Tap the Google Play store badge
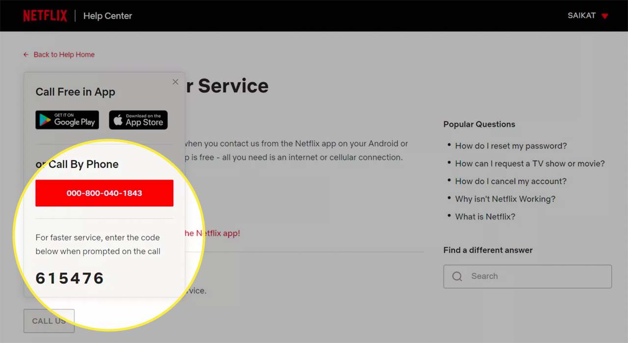The image size is (628, 343). coord(67,120)
